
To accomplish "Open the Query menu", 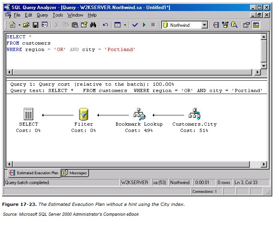I will (x=42, y=15).
